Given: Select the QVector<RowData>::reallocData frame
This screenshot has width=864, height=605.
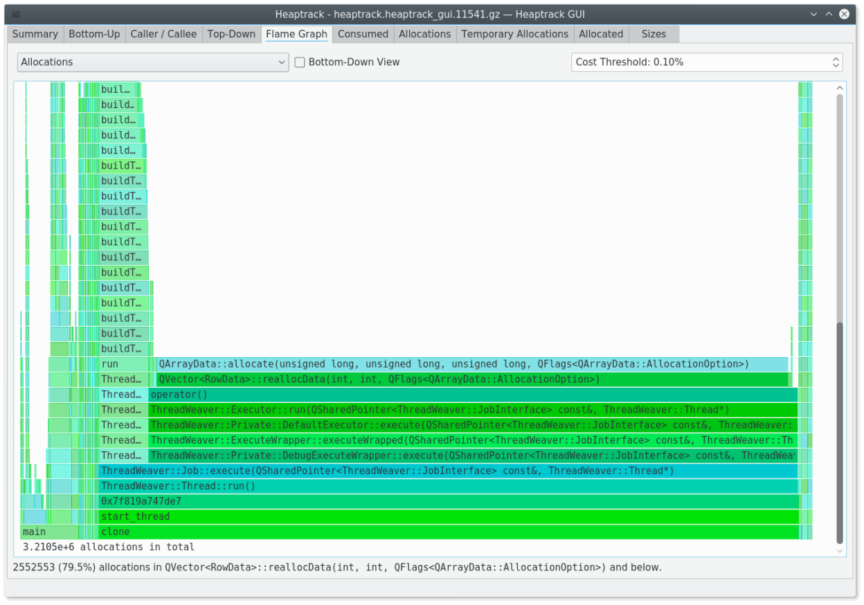Looking at the screenshot, I should pos(473,379).
